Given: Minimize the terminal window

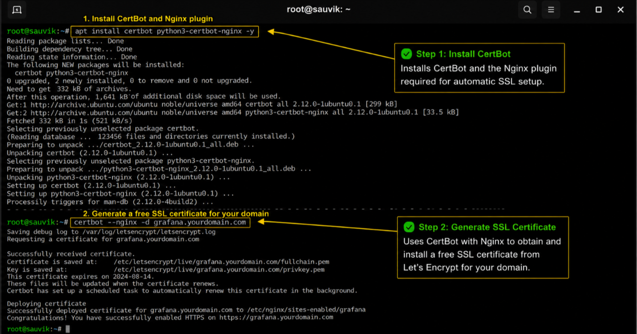Looking at the screenshot, I should pos(576,10).
